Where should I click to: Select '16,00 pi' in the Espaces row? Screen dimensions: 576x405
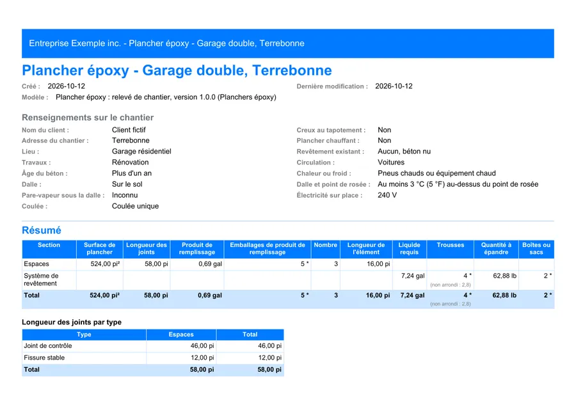378,264
